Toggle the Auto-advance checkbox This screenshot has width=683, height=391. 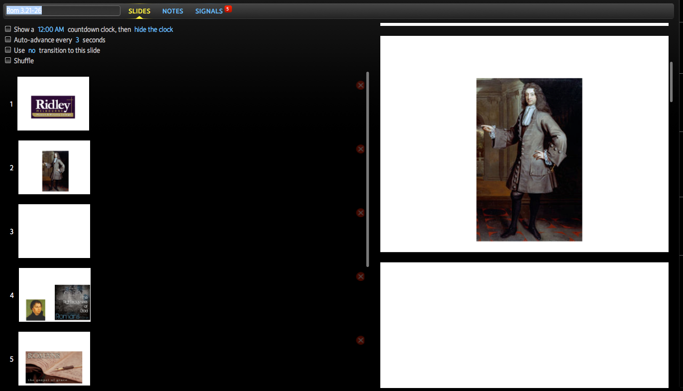point(8,40)
